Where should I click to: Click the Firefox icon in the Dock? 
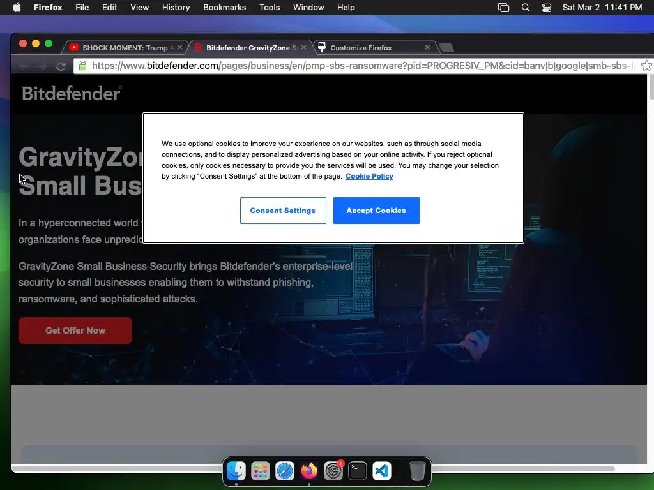[309, 471]
